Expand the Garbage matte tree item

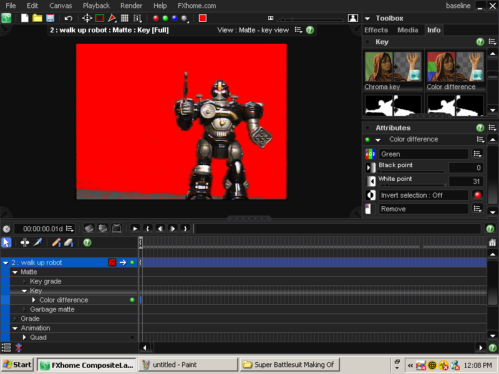tap(25, 309)
